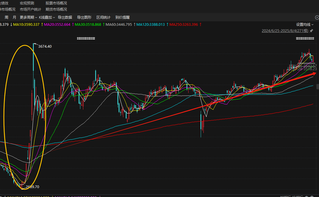Open the 区间统计 tool
The image size is (319, 197).
103,17
